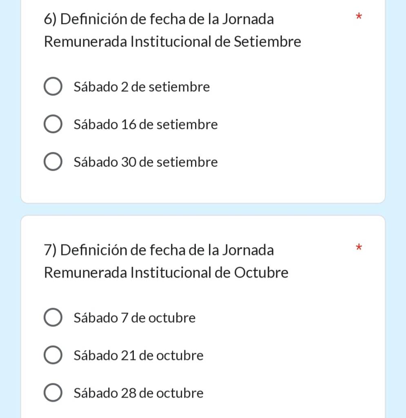Choose the Sábado 16 de setiembre radio circle
This screenshot has height=418, width=406.
pyautogui.click(x=53, y=125)
